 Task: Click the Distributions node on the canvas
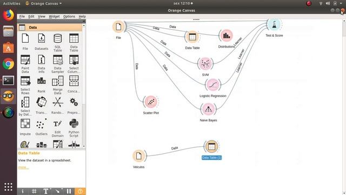227,35
